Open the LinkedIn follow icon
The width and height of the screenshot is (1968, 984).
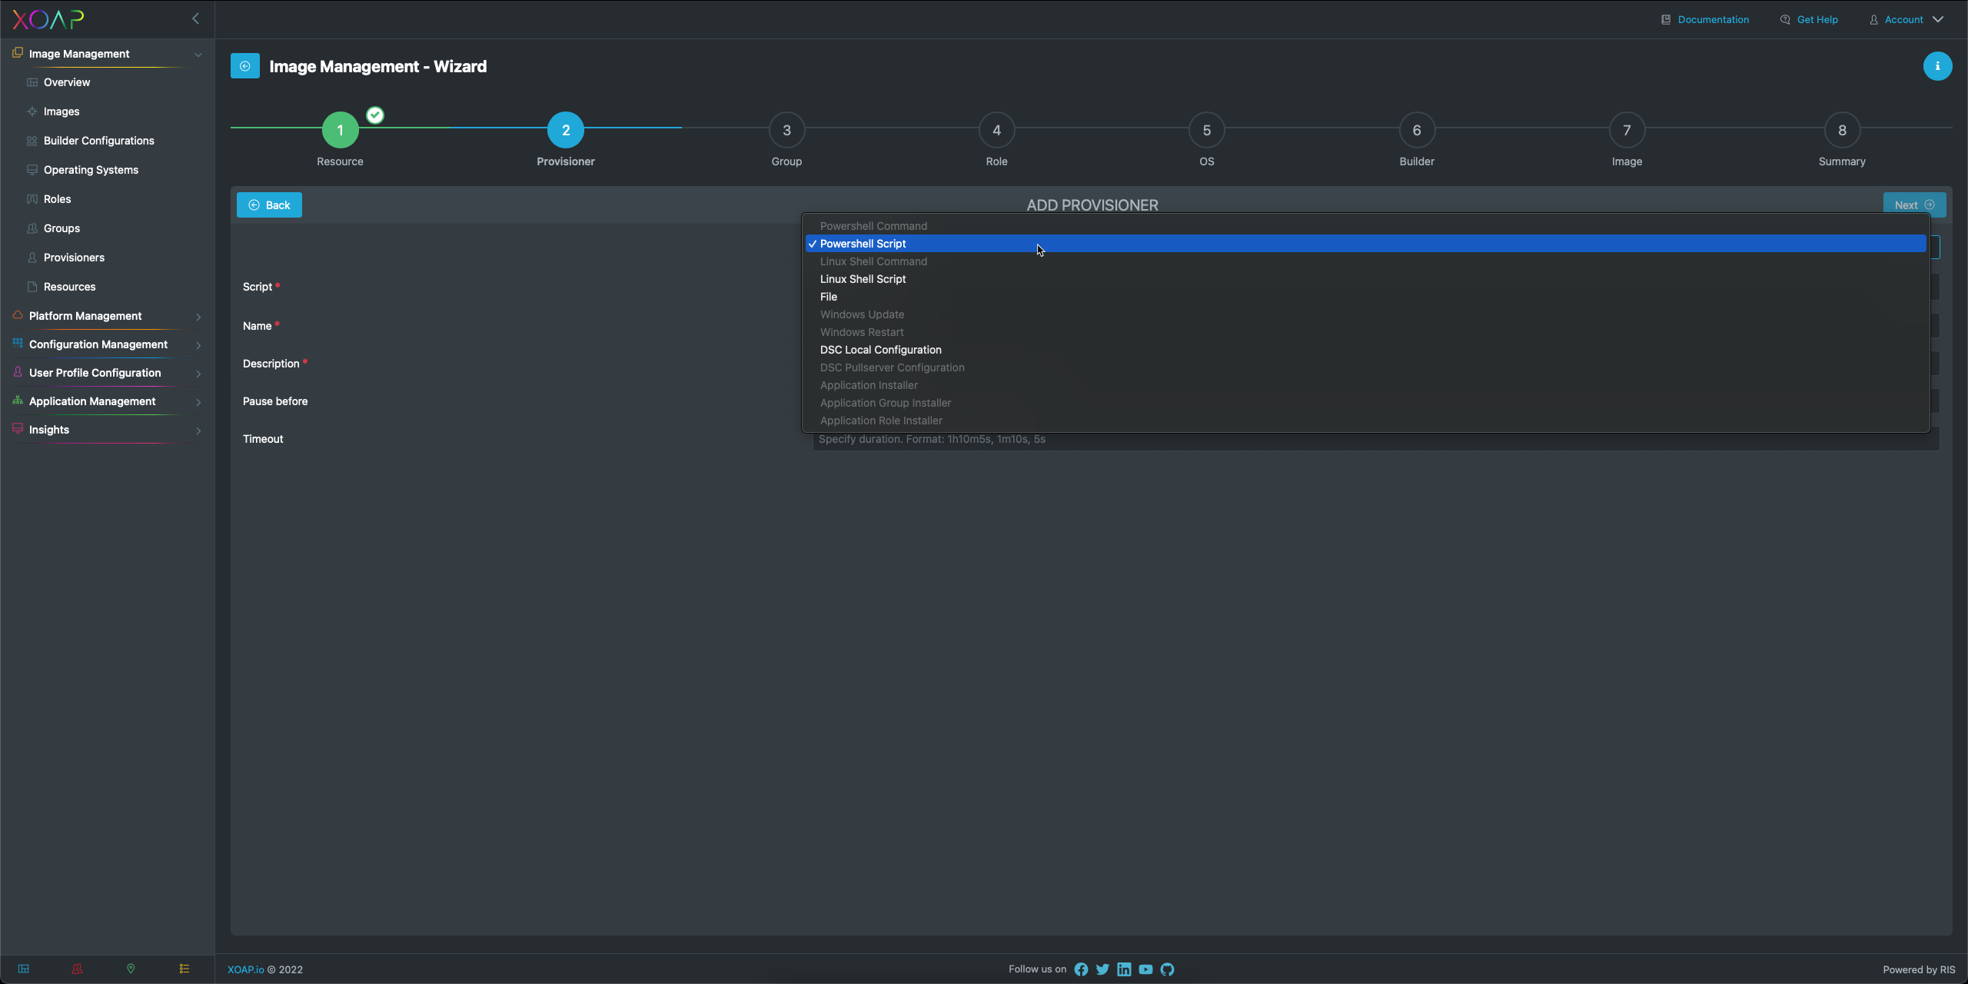click(x=1124, y=969)
